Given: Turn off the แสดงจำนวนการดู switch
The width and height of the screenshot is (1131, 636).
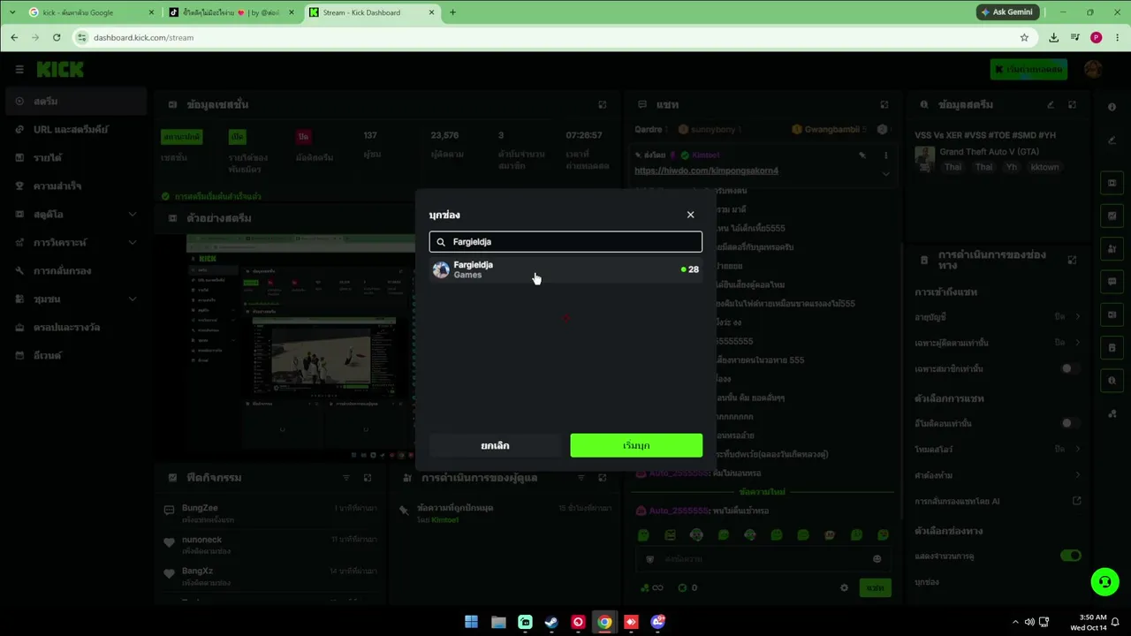Looking at the screenshot, I should (x=1070, y=556).
